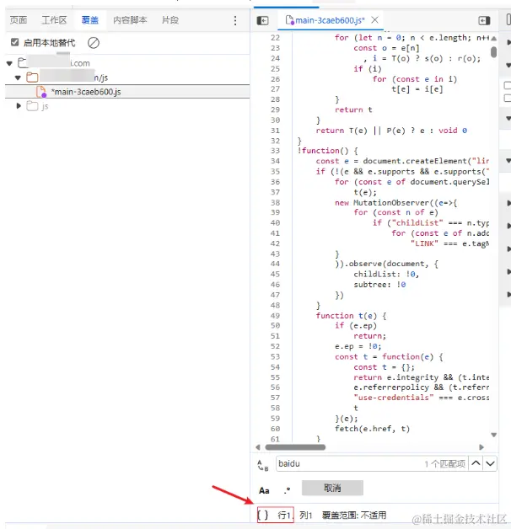Screen dimensions: 511x529
Task: Click the editor scroll-down arrow
Action: coord(494,435)
